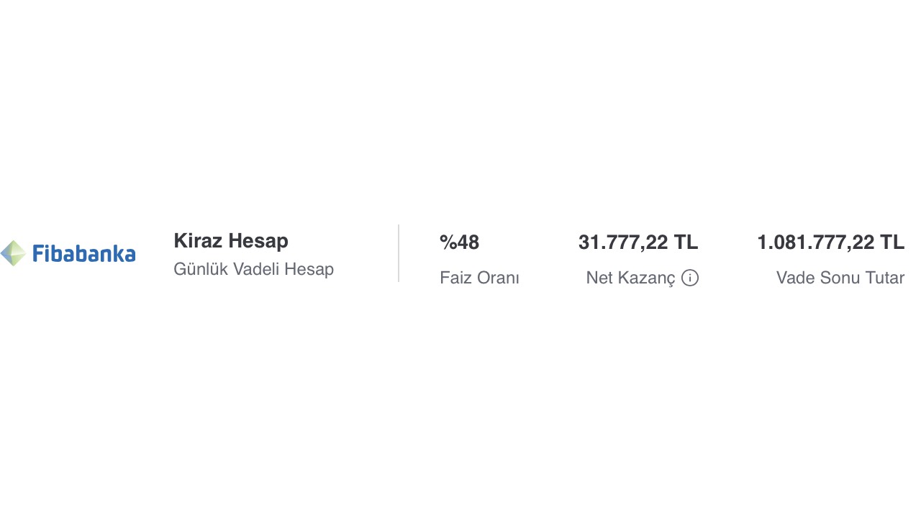
Task: Click the word Hesap in the bold title
Action: click(x=258, y=241)
